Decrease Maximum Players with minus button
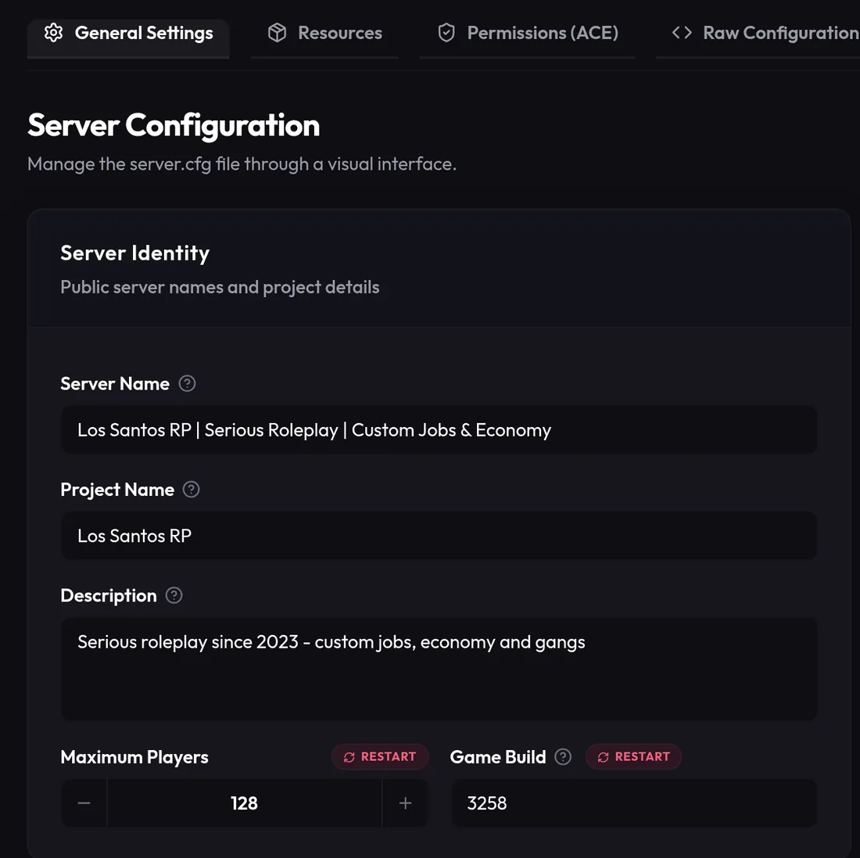Viewport: 860px width, 858px height. click(84, 803)
